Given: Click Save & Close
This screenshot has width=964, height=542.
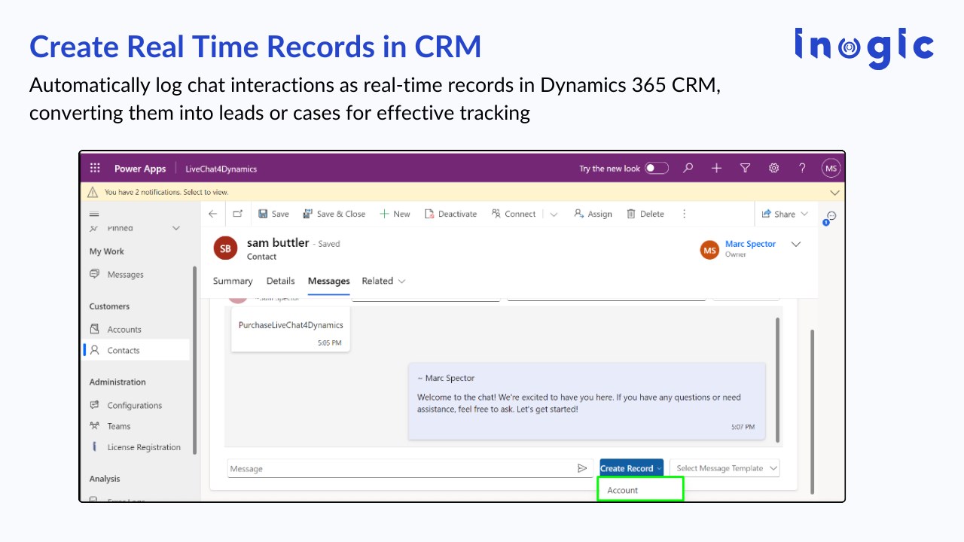Looking at the screenshot, I should point(334,214).
